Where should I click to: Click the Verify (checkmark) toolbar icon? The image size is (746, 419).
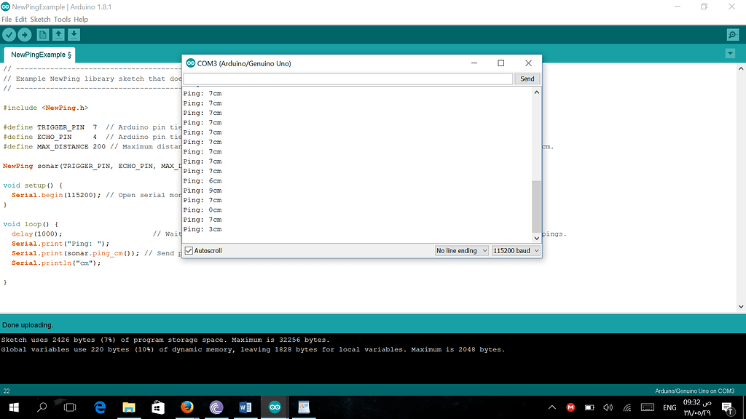tap(9, 33)
